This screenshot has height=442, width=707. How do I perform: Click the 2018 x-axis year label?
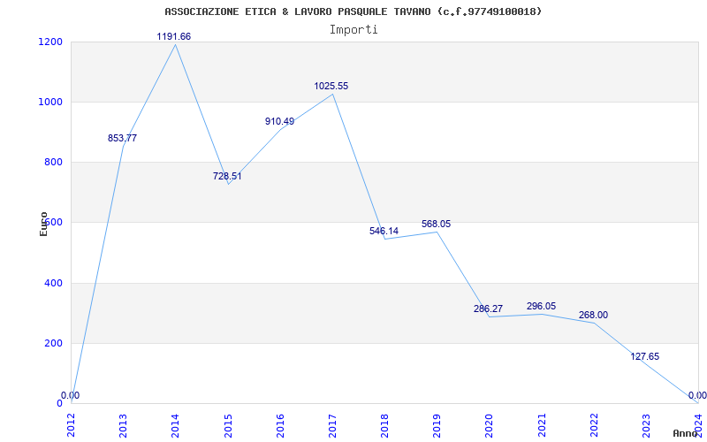[384, 425]
